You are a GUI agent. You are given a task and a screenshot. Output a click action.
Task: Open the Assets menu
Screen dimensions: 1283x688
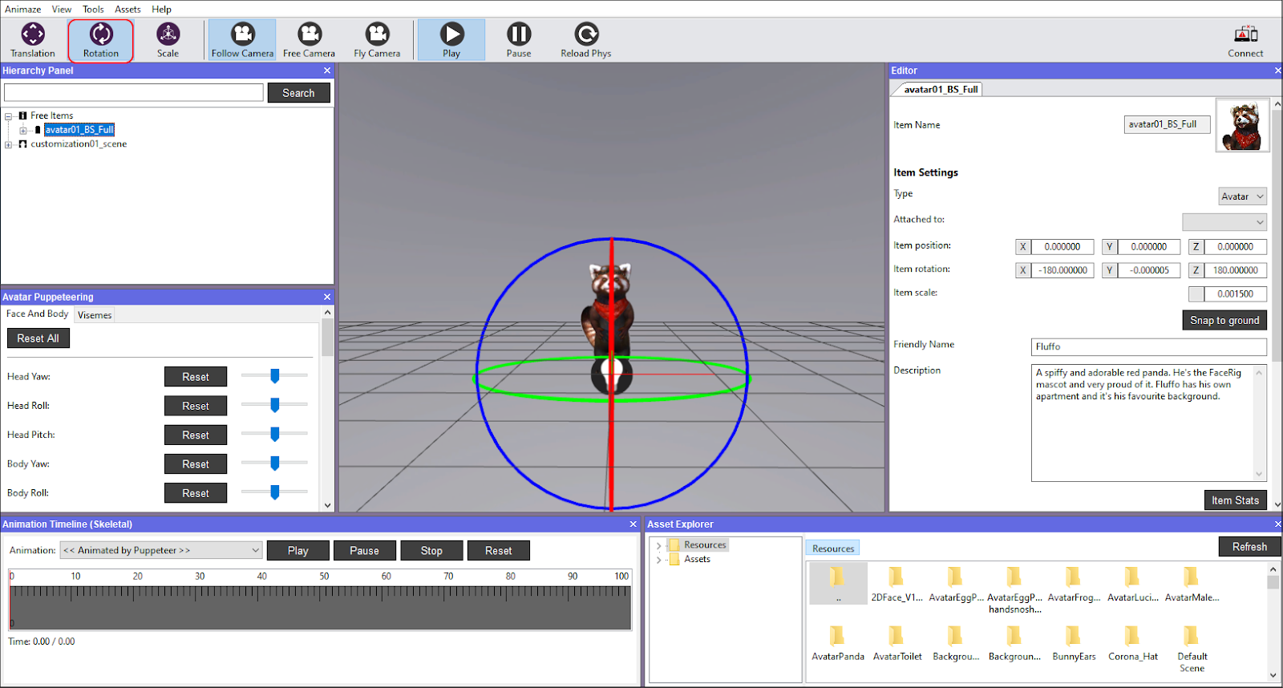point(127,10)
